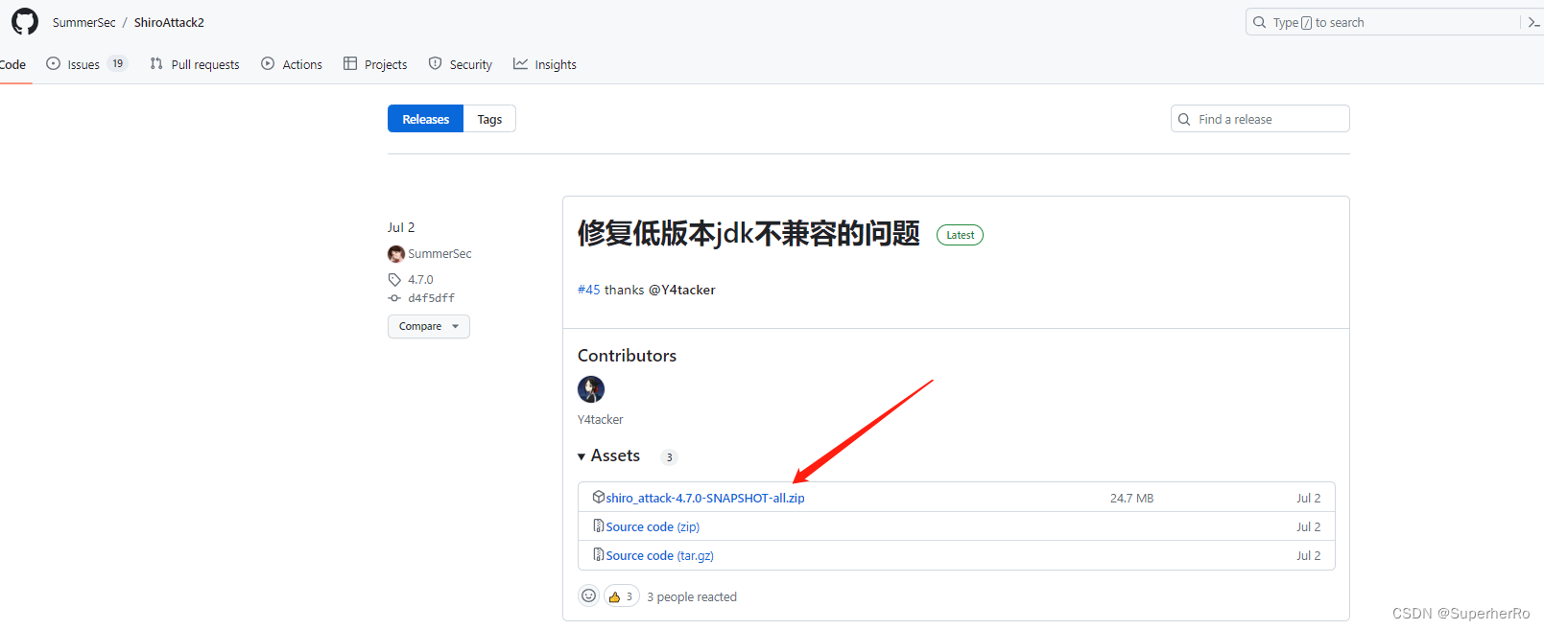The height and width of the screenshot is (630, 1544).
Task: Open the Security tab
Action: (x=461, y=64)
